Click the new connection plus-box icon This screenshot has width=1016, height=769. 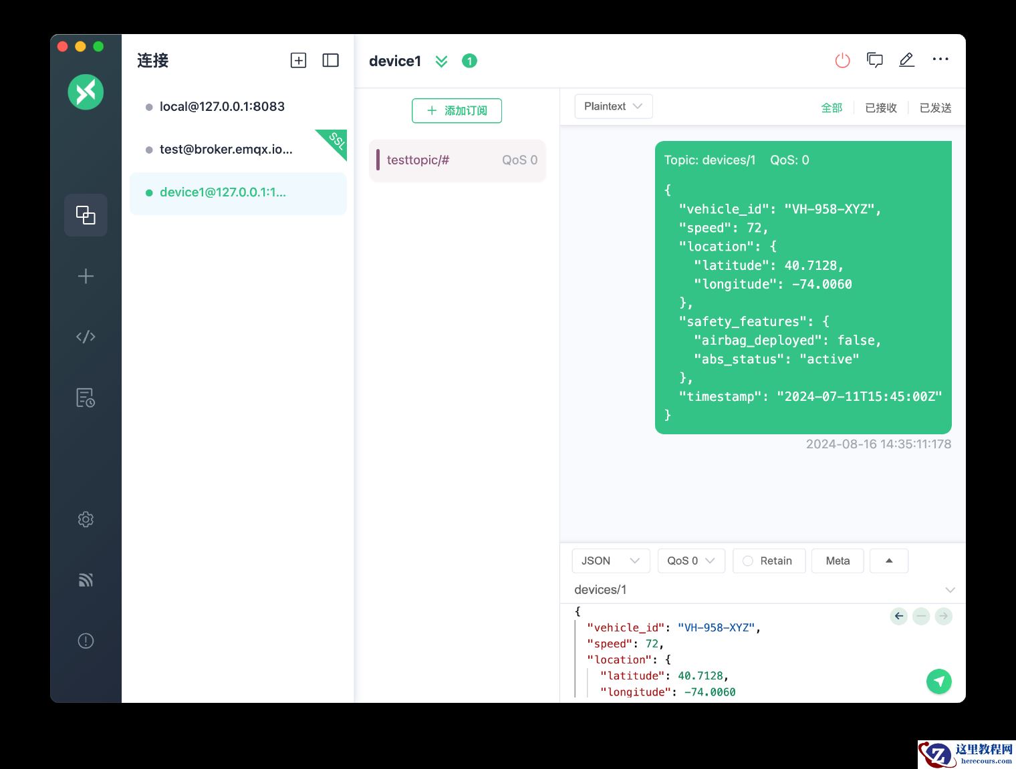(299, 61)
